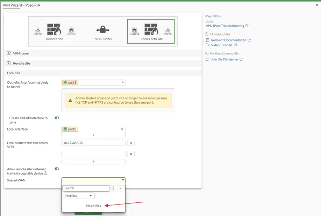Open Relevant Documentation link
321x216 pixels.
click(228, 40)
